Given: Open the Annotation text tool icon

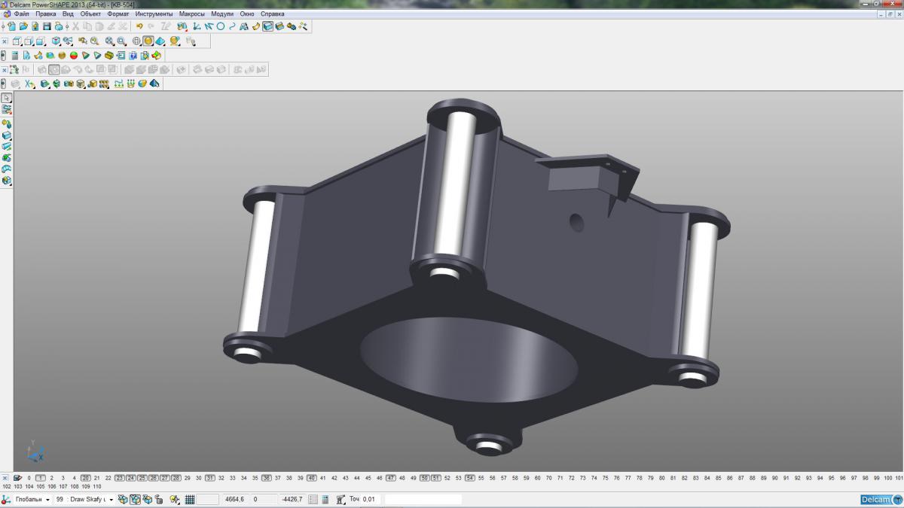Looking at the screenshot, I should pyautogui.click(x=244, y=26).
